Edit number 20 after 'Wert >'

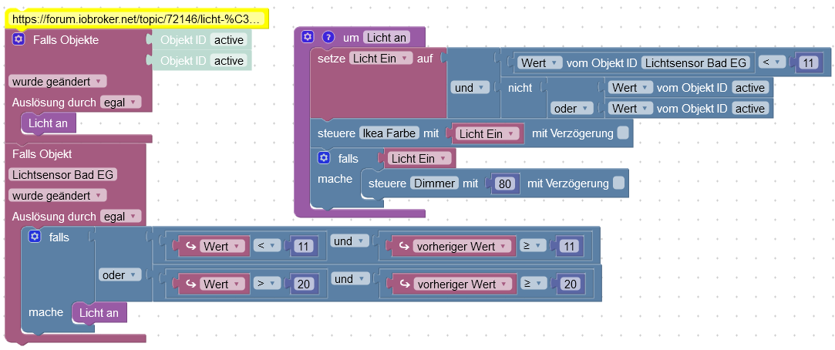coord(304,284)
